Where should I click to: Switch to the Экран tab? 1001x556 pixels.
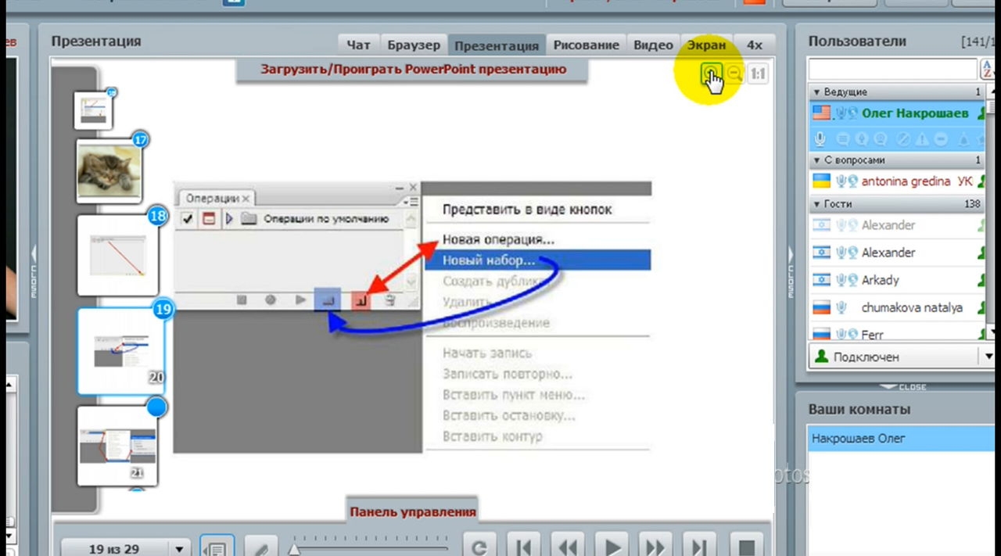[707, 45]
